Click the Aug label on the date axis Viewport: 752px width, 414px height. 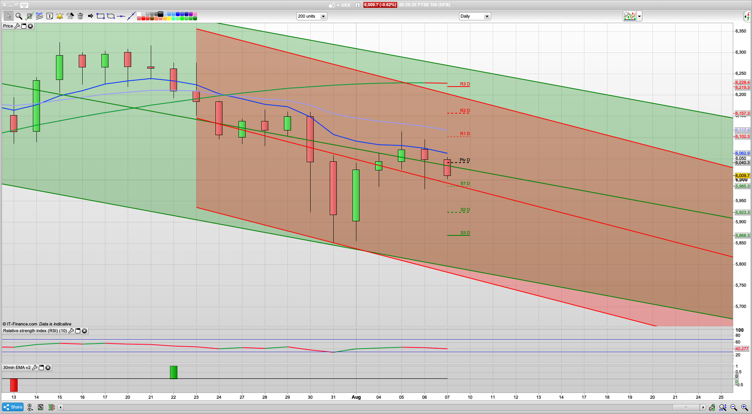pyautogui.click(x=356, y=397)
